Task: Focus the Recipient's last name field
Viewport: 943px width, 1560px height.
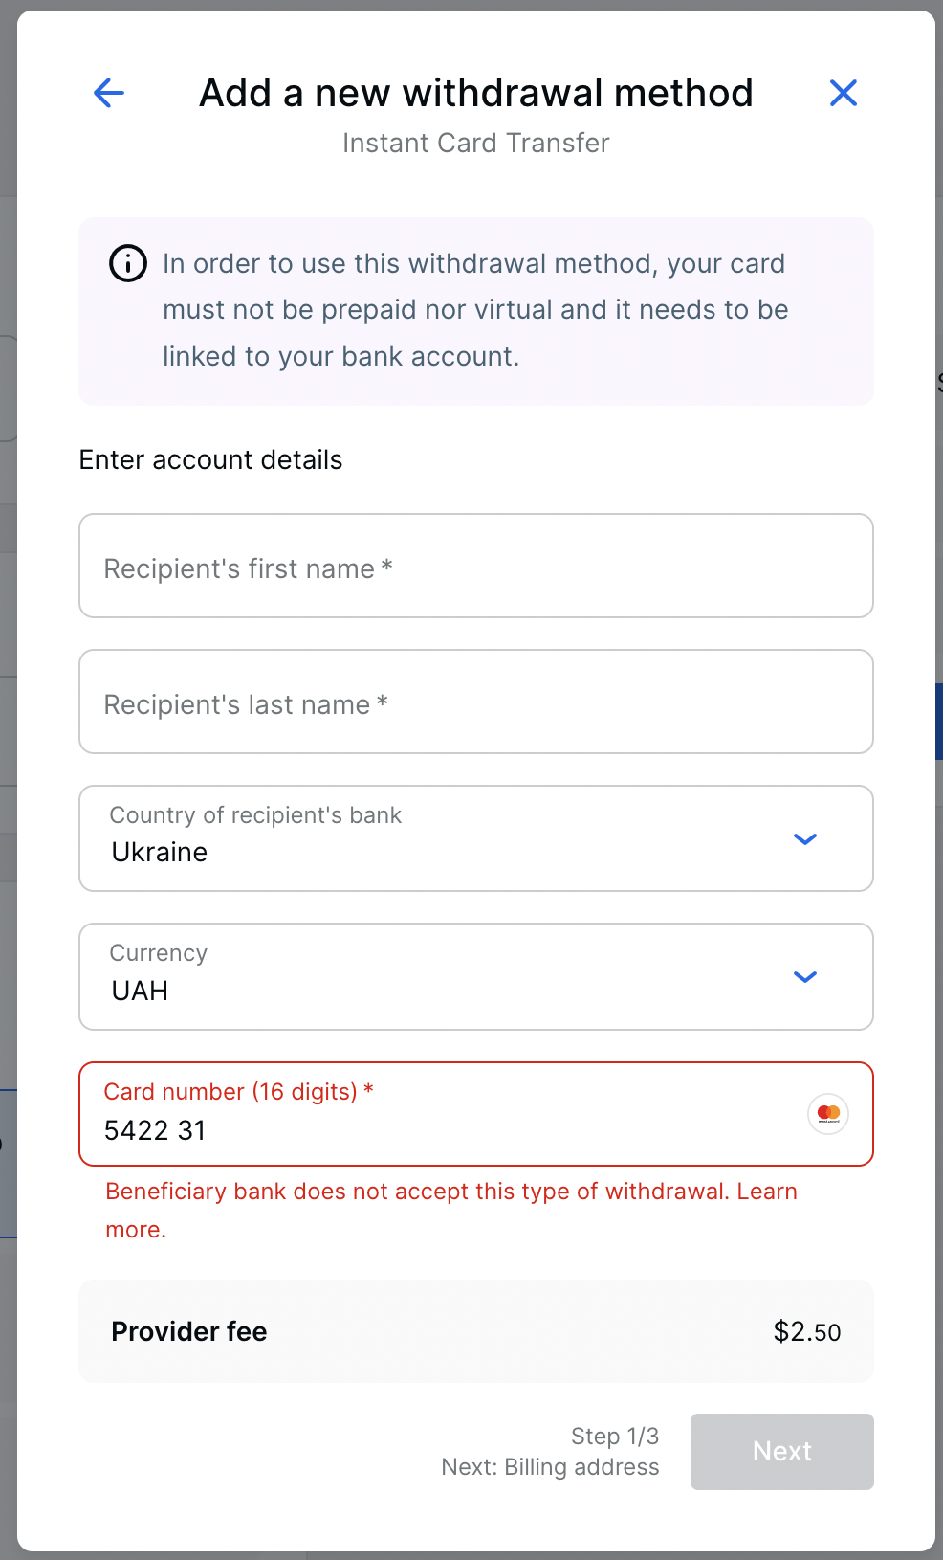Action: click(476, 702)
